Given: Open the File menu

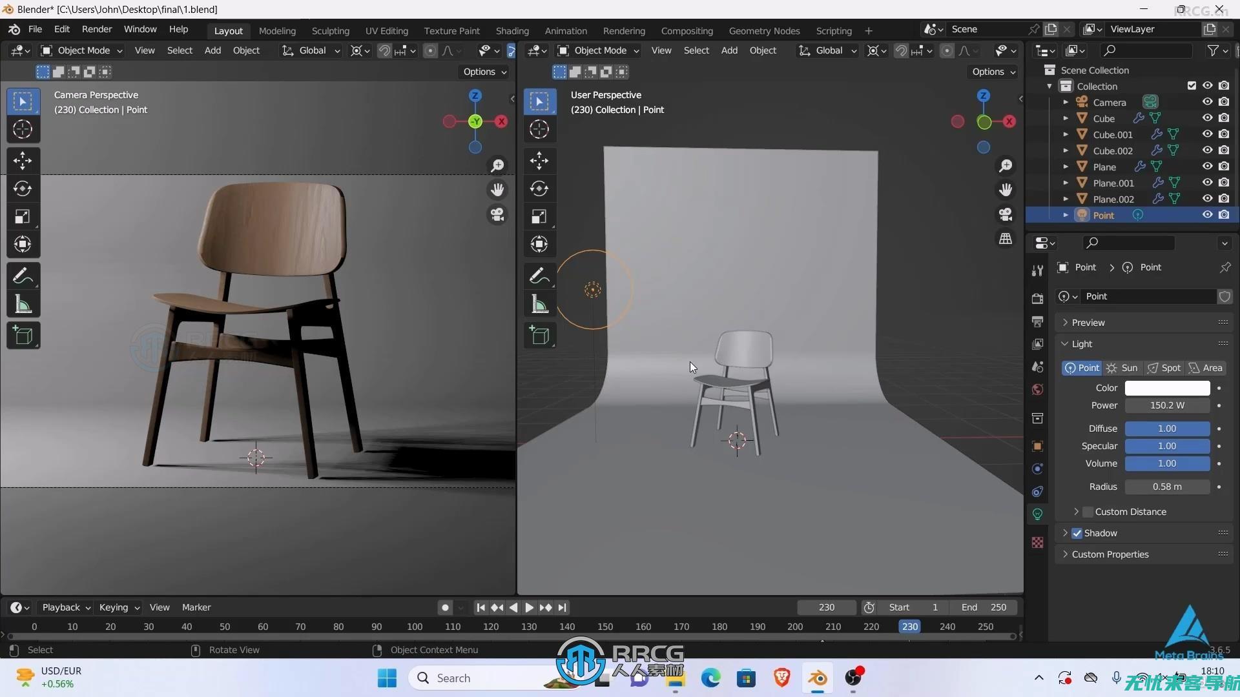Looking at the screenshot, I should (35, 29).
